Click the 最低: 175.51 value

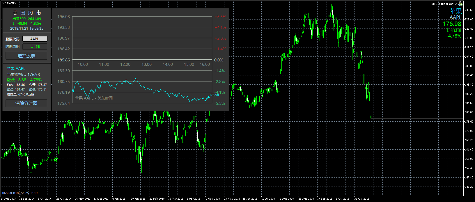click(x=38, y=89)
